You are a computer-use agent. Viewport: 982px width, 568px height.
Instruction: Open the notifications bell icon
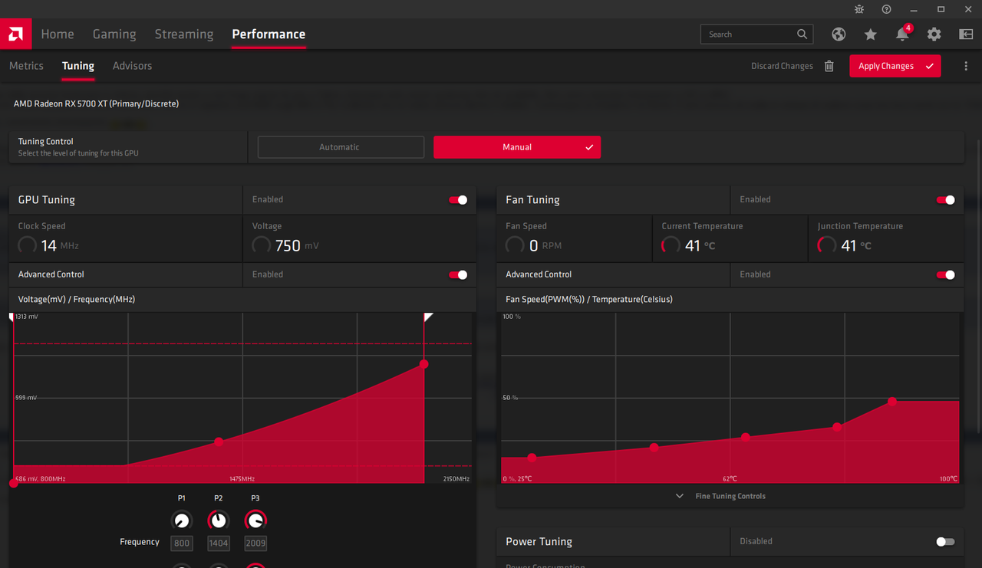click(902, 34)
